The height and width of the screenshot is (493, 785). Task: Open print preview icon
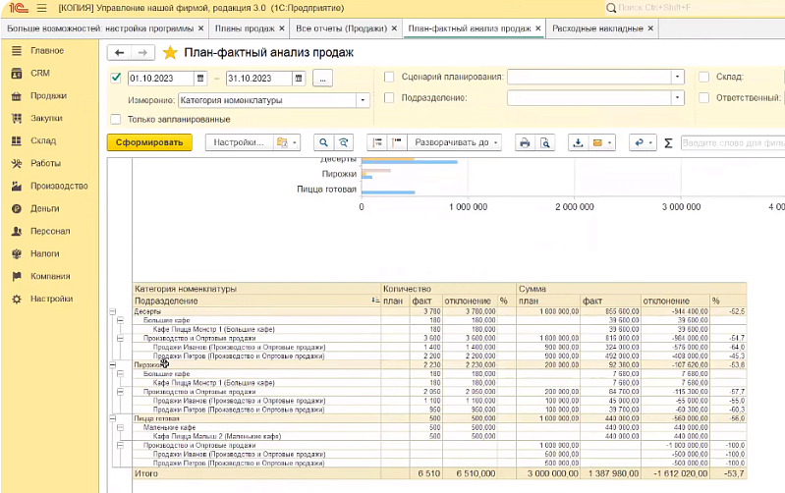tap(544, 142)
